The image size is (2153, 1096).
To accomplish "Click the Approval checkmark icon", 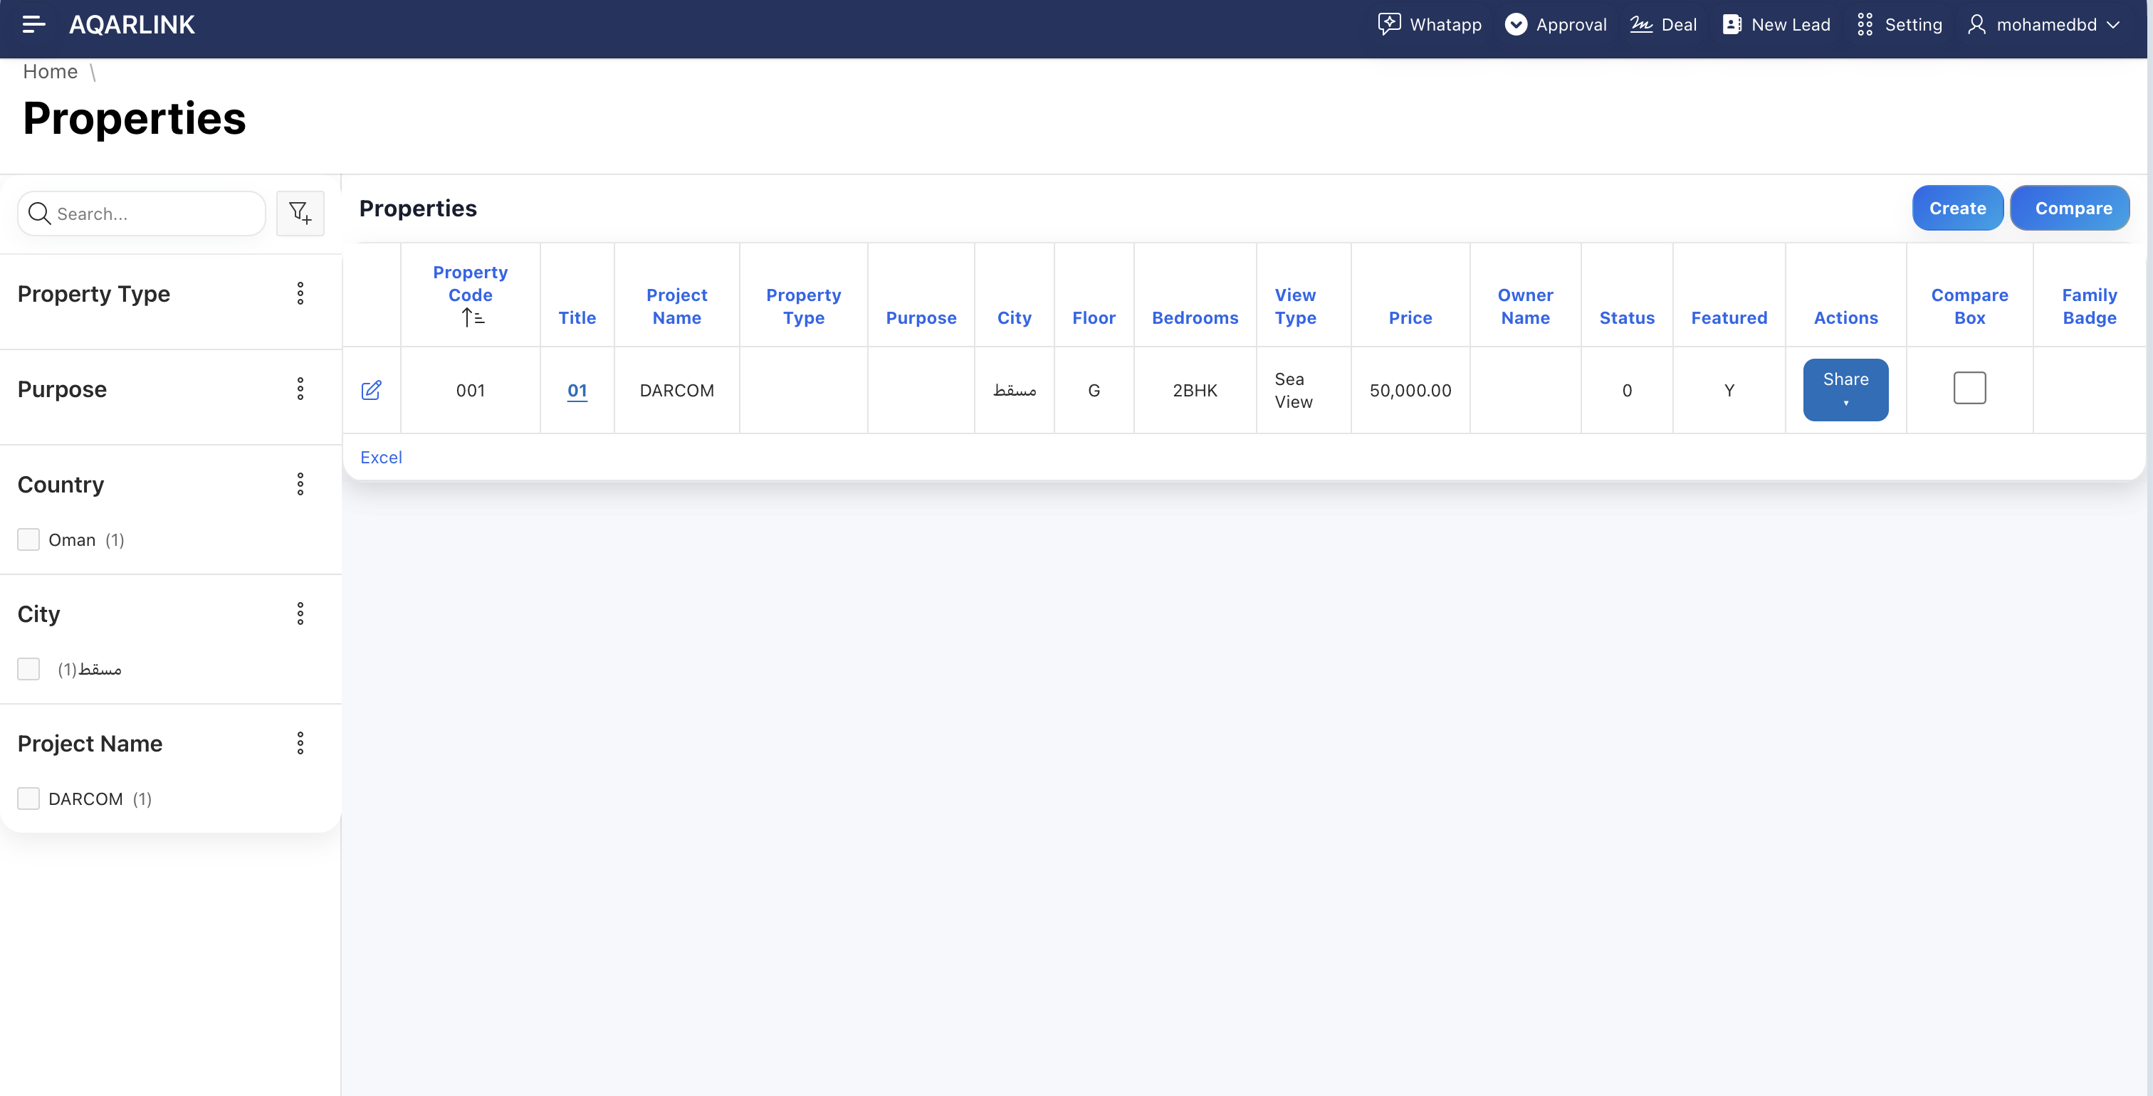I will point(1515,24).
